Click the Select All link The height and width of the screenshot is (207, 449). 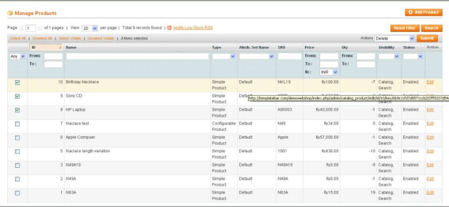tap(18, 39)
